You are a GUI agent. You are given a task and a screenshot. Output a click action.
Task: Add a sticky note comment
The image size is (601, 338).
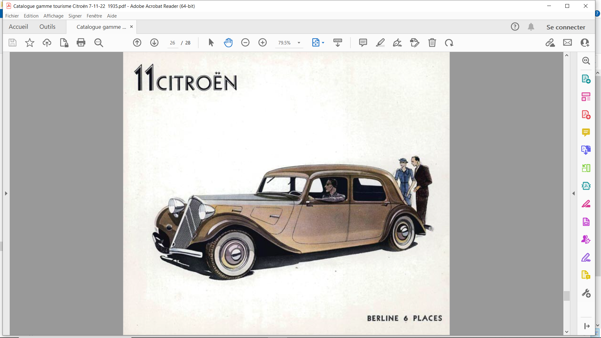pyautogui.click(x=363, y=43)
